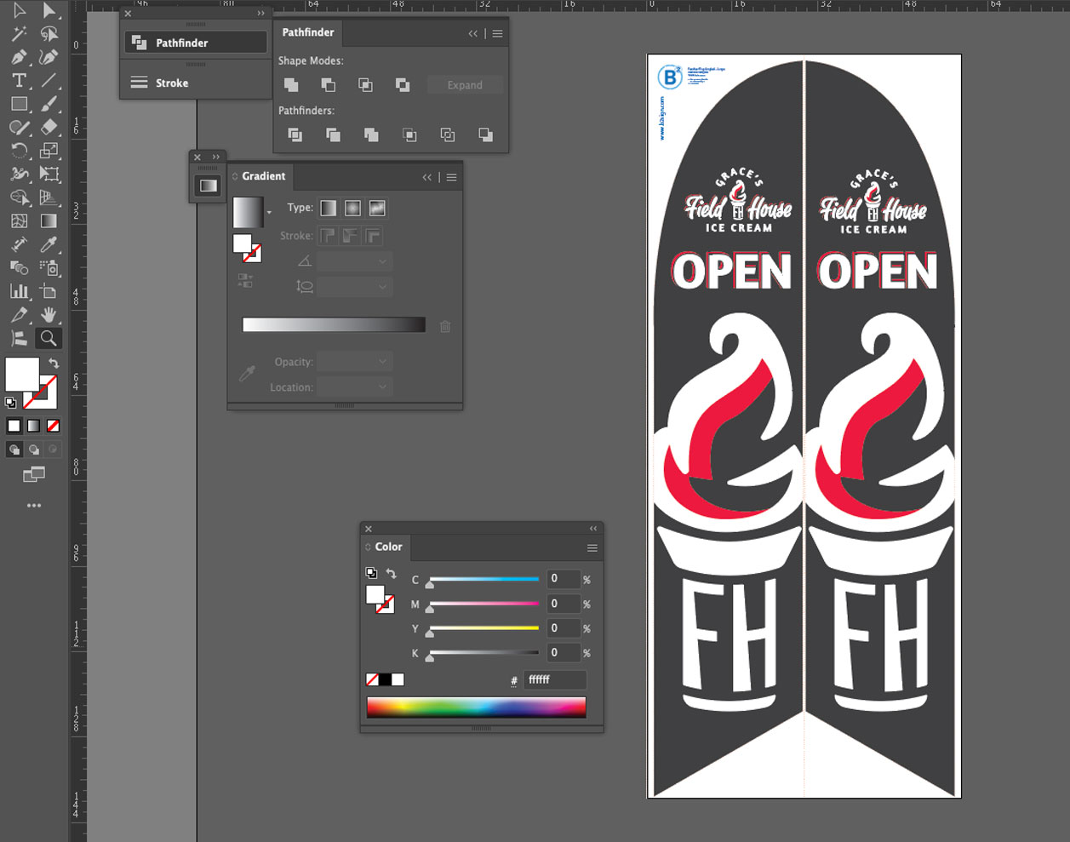
Task: Choose Linear gradient type
Action: 329,208
